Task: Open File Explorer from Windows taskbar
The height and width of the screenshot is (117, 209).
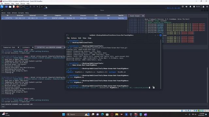Action: click(117, 114)
